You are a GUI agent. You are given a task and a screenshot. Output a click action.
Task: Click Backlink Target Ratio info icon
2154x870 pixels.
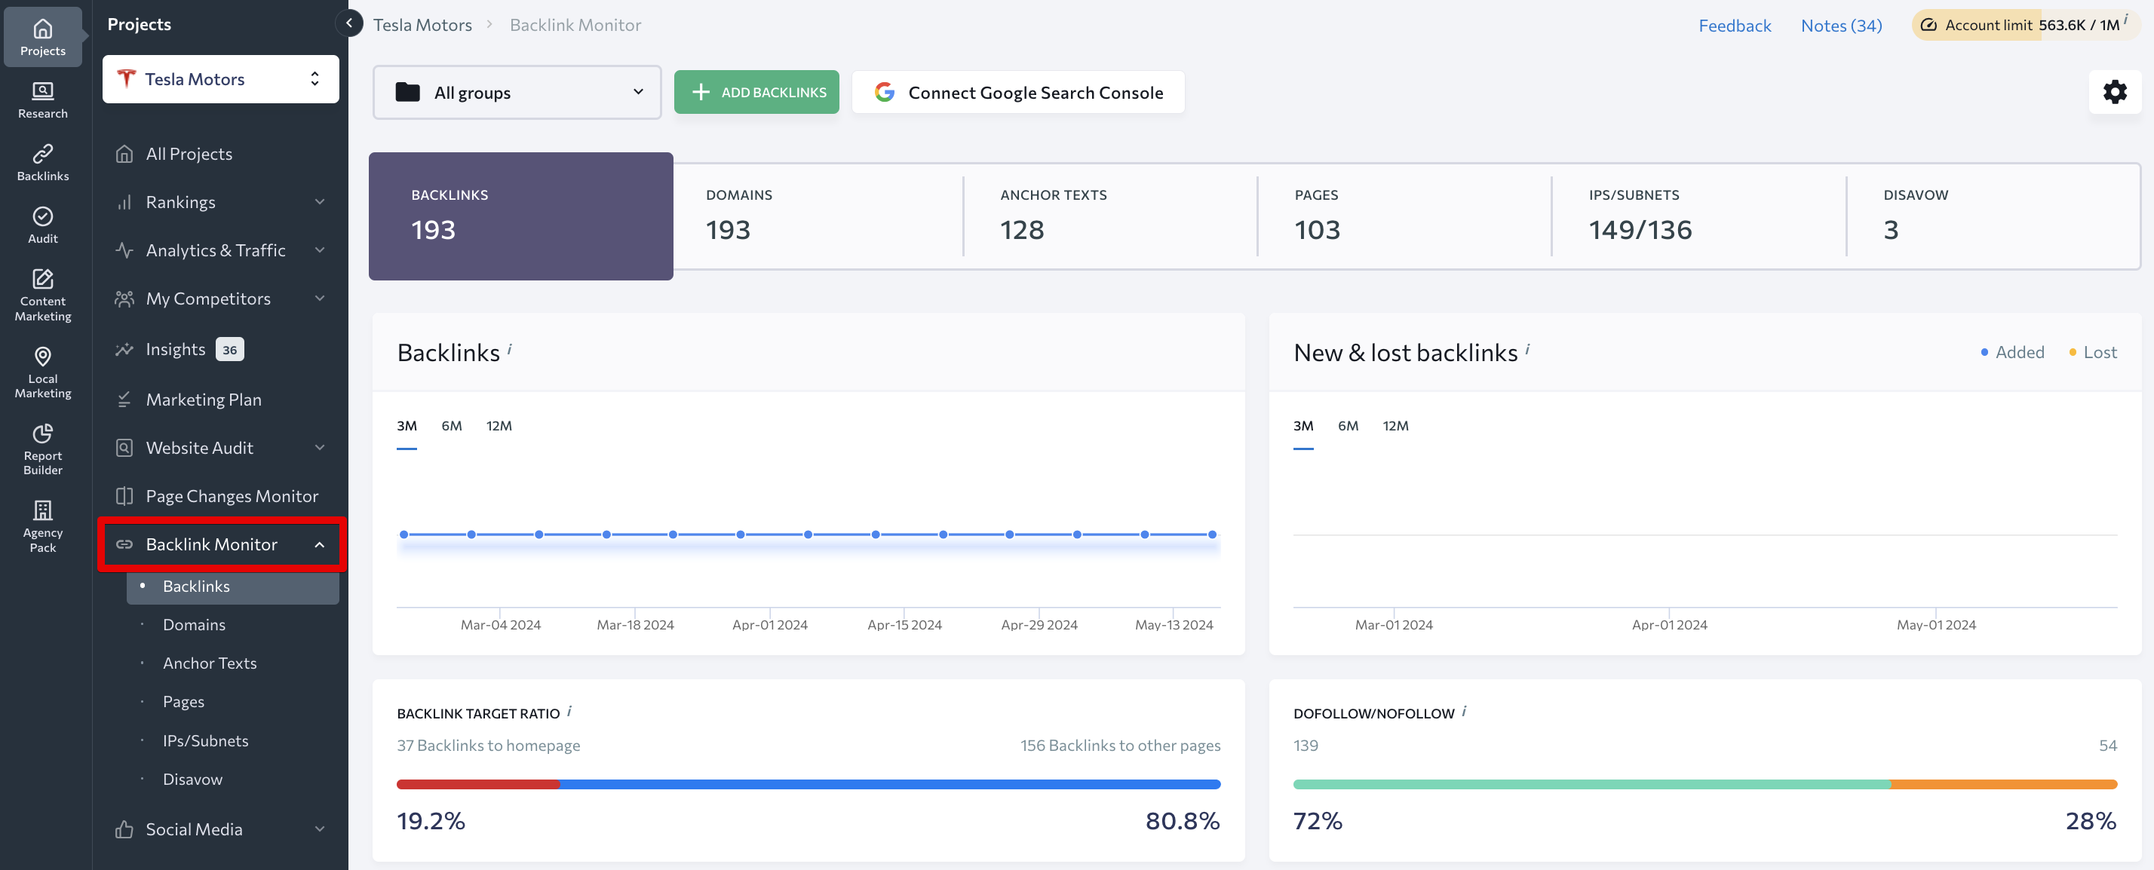[x=569, y=711]
